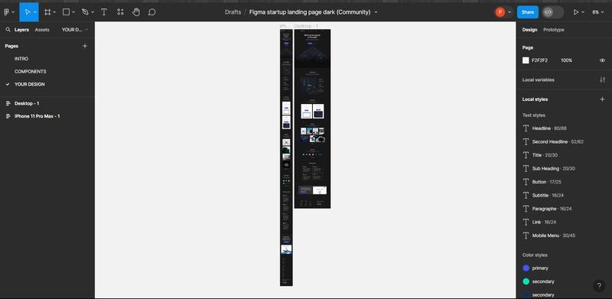The width and height of the screenshot is (612, 299).
Task: Select the Rectangle shape tool
Action: pyautogui.click(x=66, y=12)
